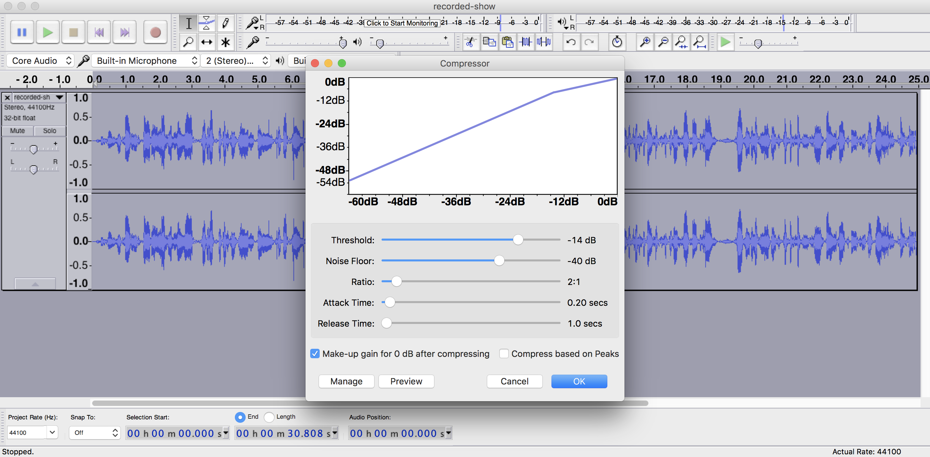Viewport: 930px width, 457px height.
Task: Click the red Record button
Action: click(155, 33)
